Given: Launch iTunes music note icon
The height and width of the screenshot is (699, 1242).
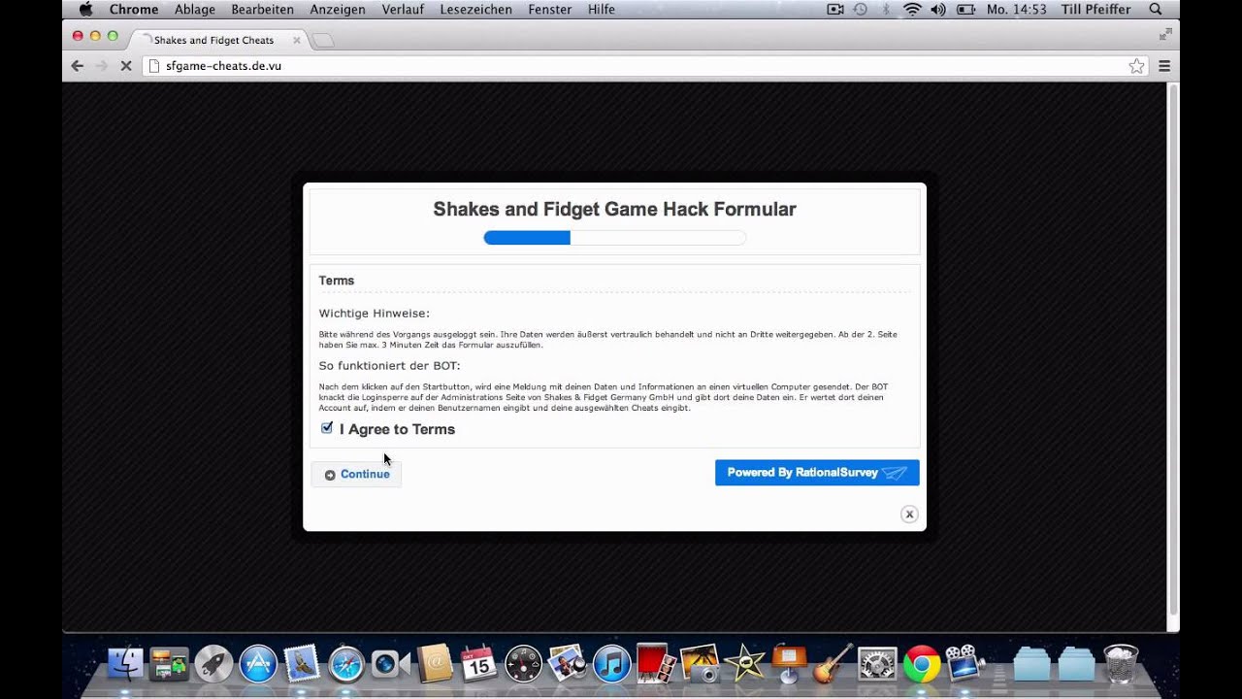Looking at the screenshot, I should (x=612, y=664).
